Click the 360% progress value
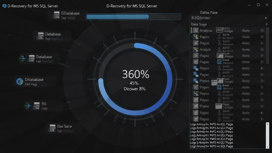The image size is (272, 153). [136, 74]
